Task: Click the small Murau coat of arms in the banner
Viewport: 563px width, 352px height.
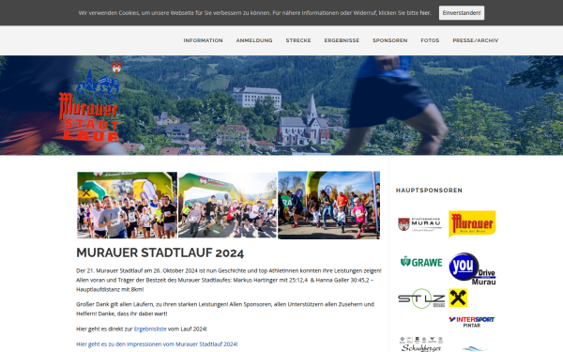Action: pos(116,68)
